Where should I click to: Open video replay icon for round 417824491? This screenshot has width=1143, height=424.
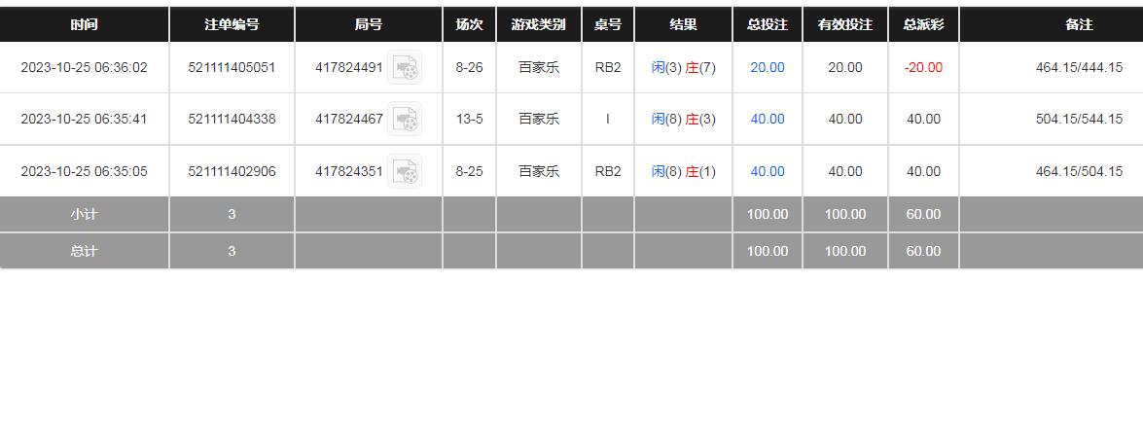coord(405,68)
